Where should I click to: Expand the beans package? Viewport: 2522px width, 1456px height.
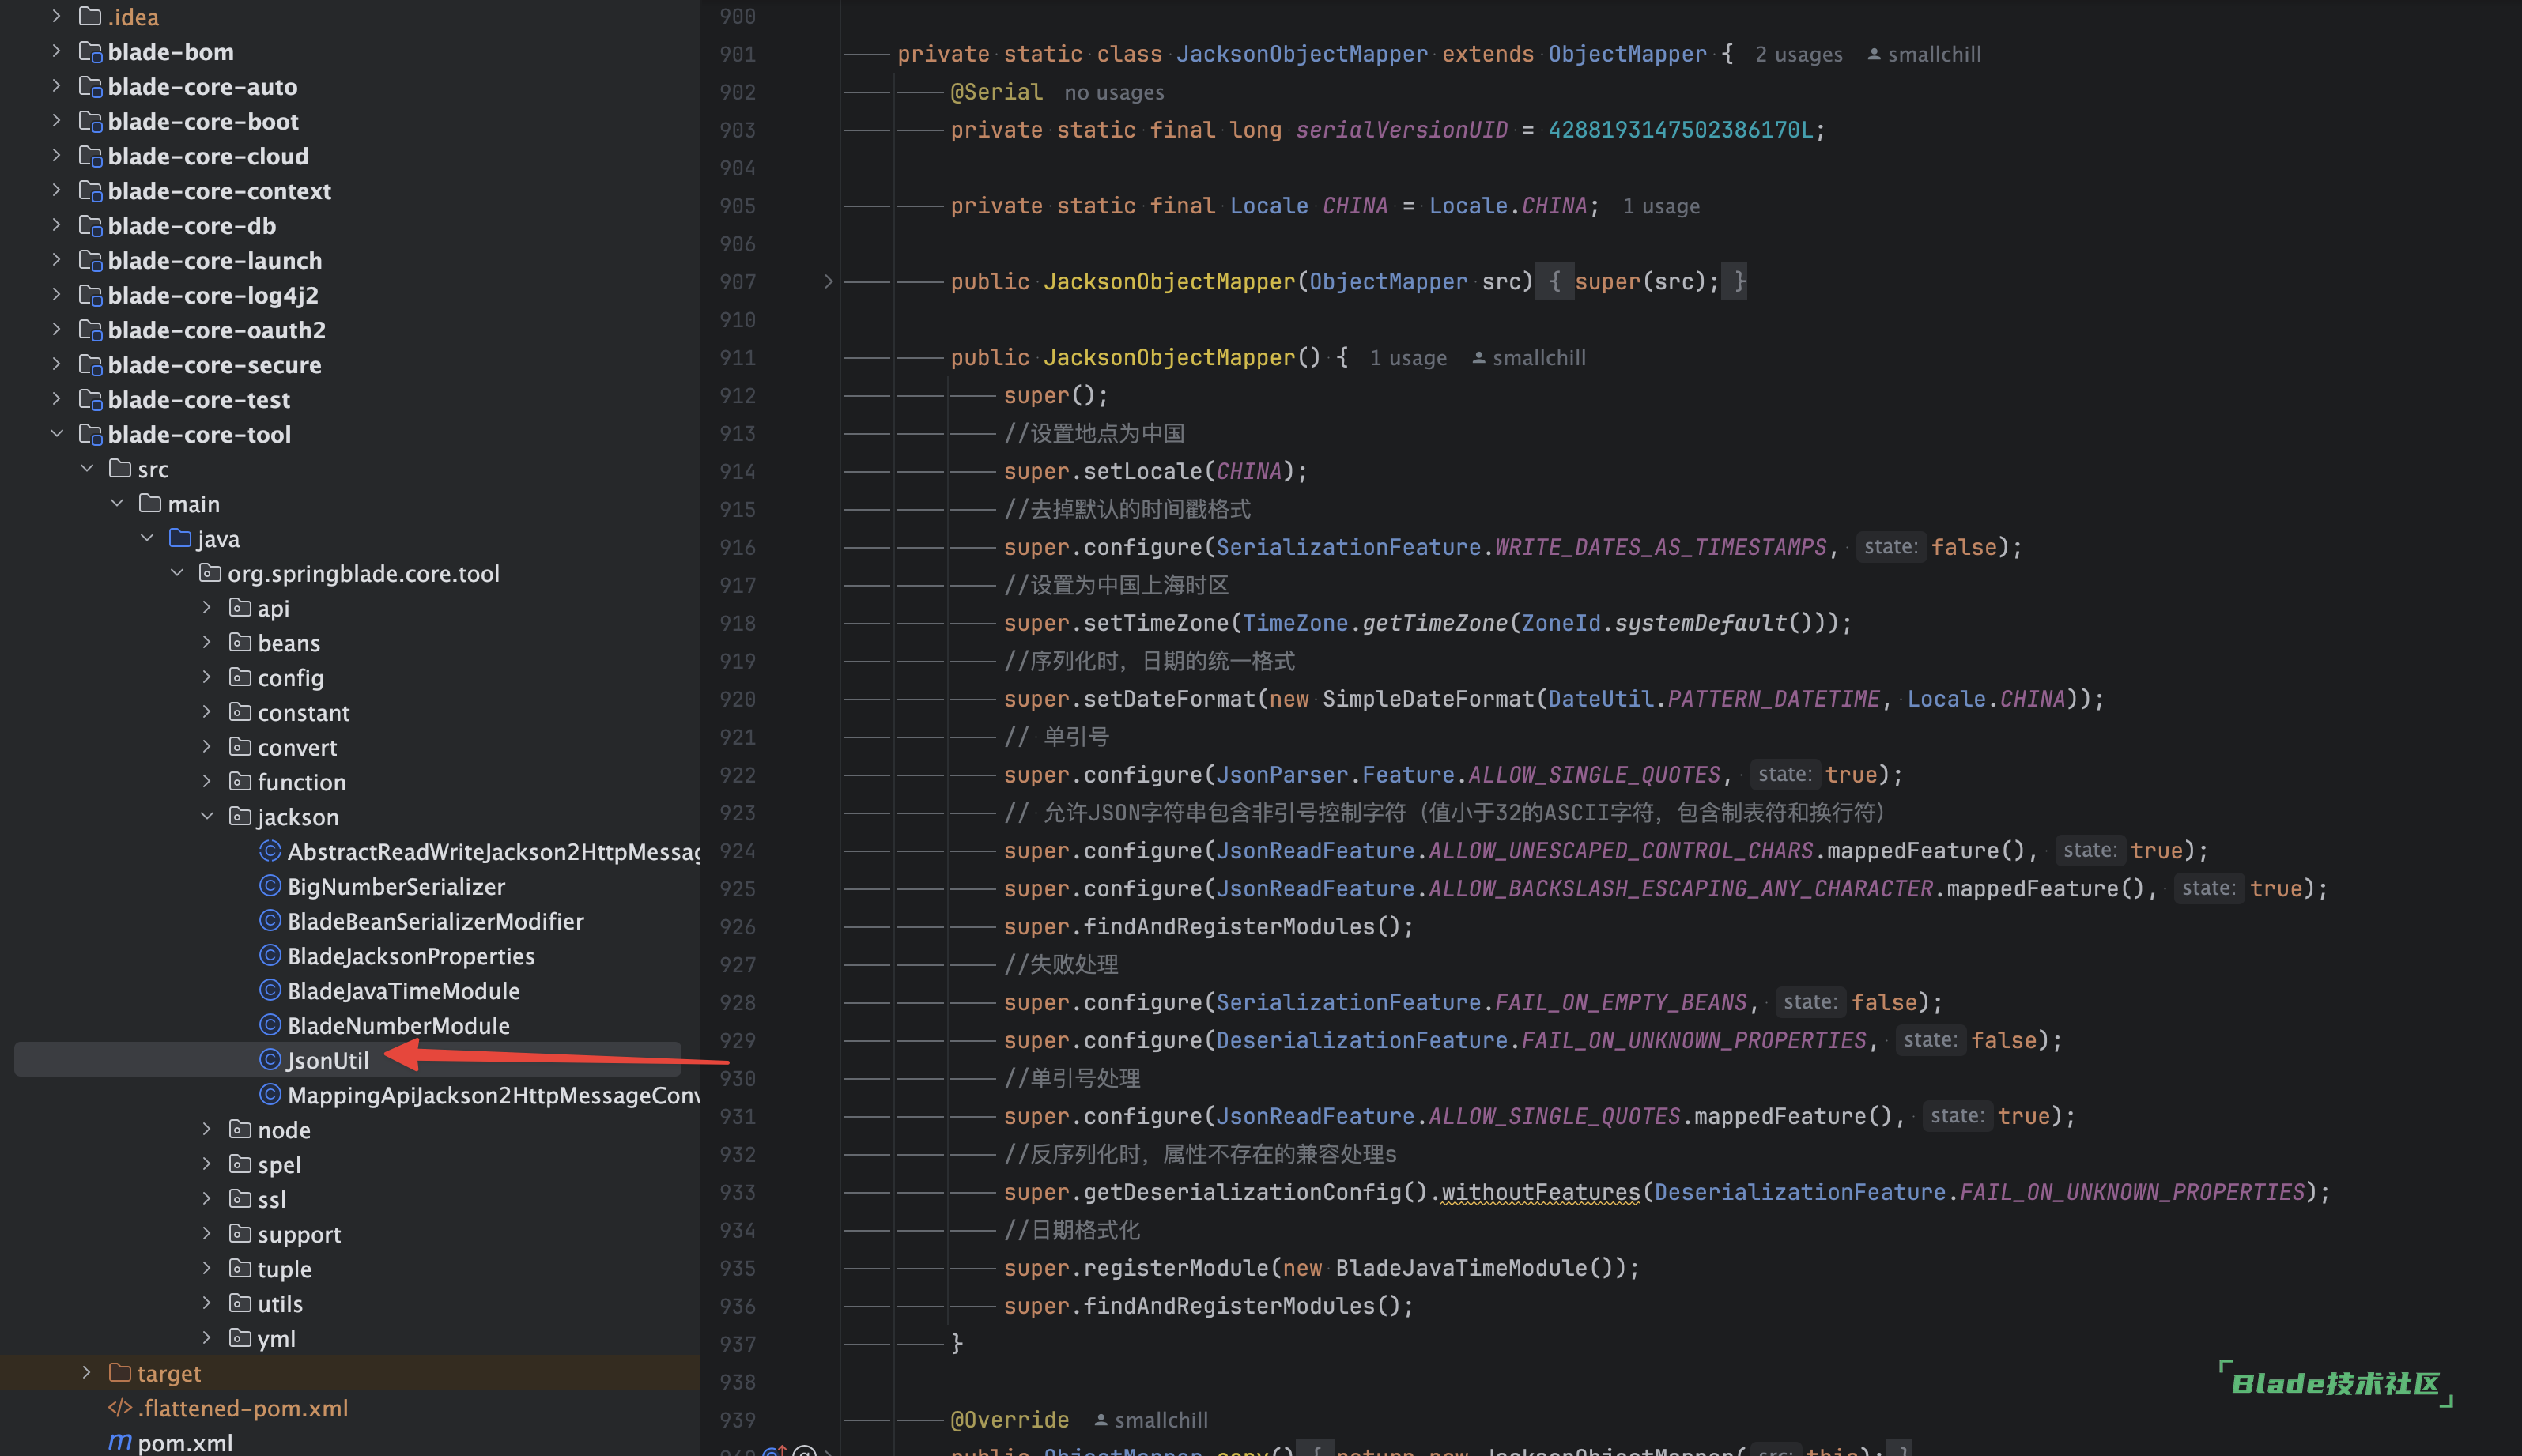pyautogui.click(x=207, y=643)
